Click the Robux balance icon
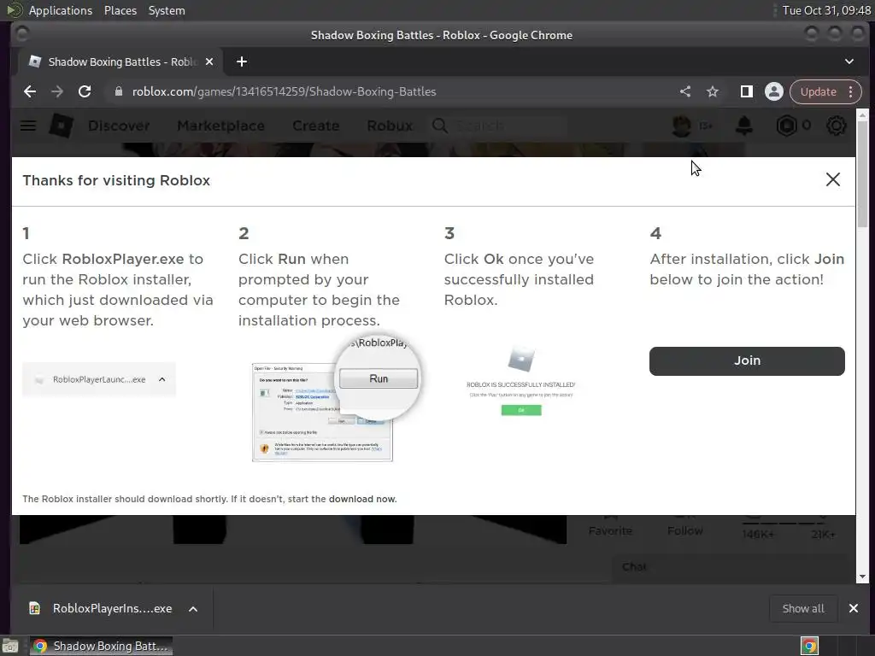The width and height of the screenshot is (875, 656). coord(786,126)
